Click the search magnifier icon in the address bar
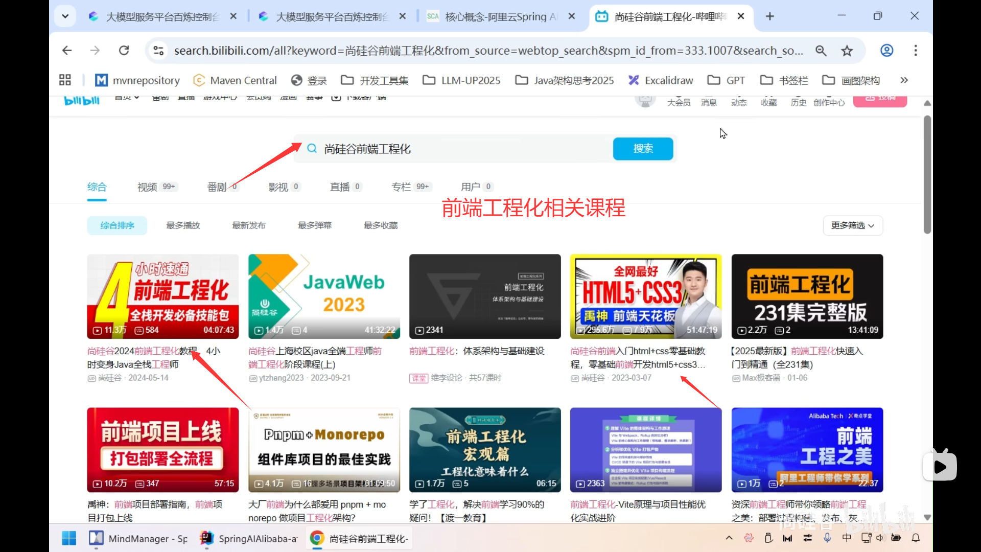The height and width of the screenshot is (552, 981). tap(821, 50)
